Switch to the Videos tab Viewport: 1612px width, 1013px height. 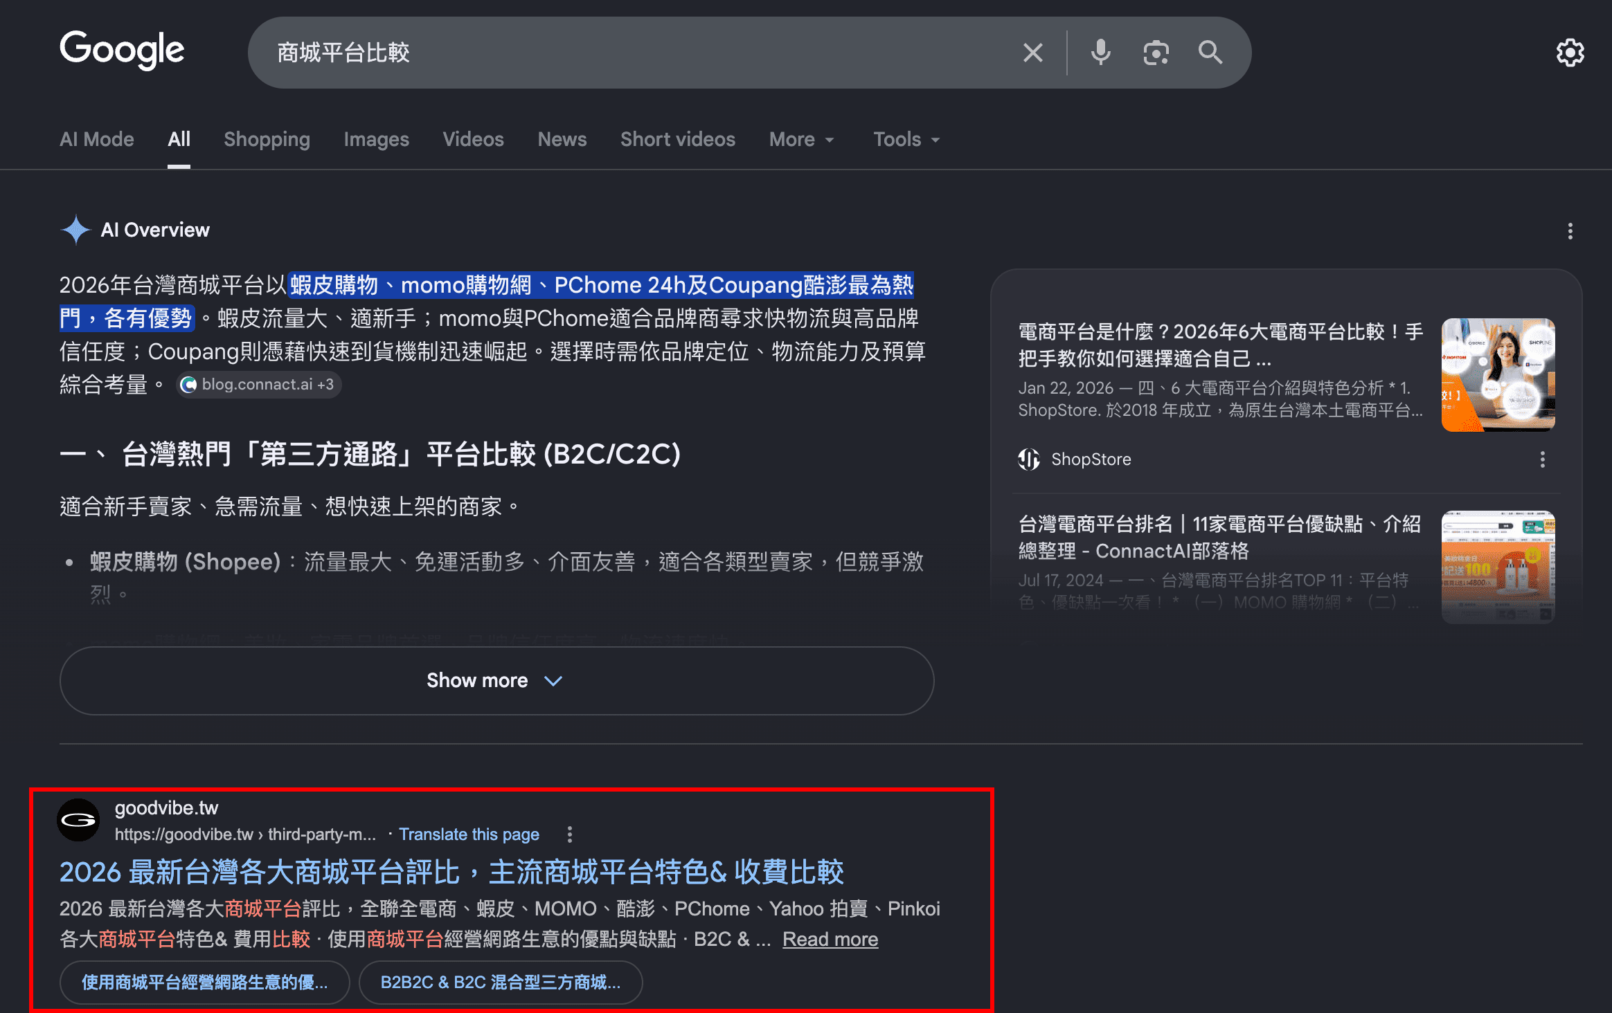point(473,139)
